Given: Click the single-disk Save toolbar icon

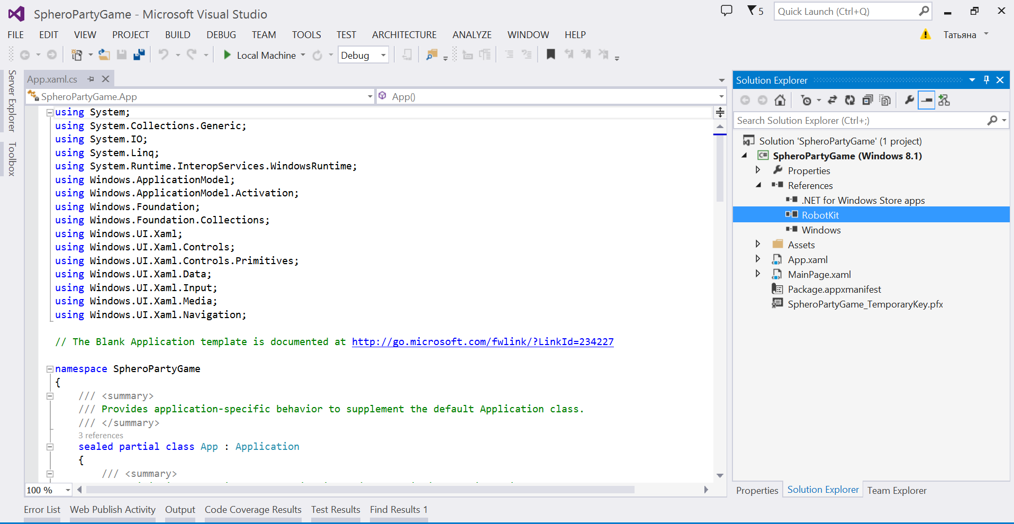Looking at the screenshot, I should point(122,55).
